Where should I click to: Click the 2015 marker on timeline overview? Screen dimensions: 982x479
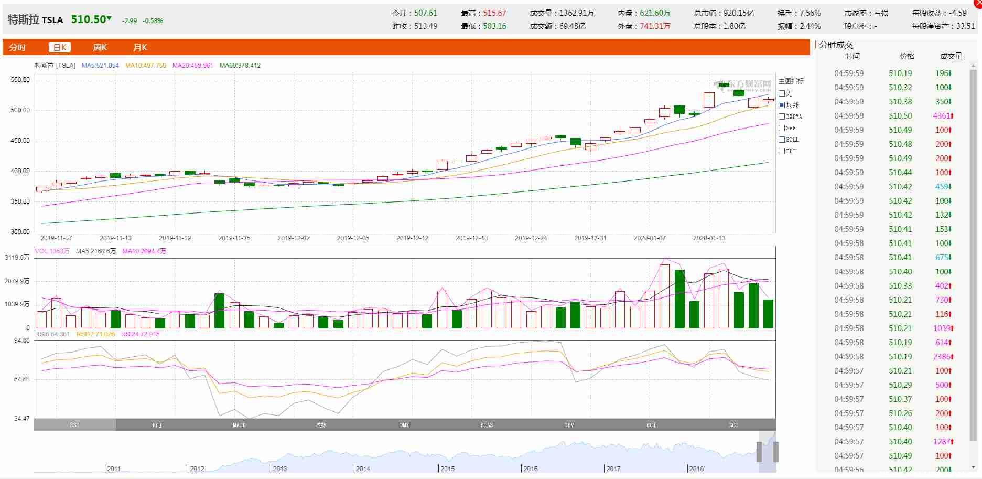pos(447,469)
